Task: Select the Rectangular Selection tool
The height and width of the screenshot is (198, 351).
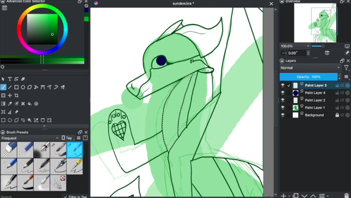Action: 3,120
